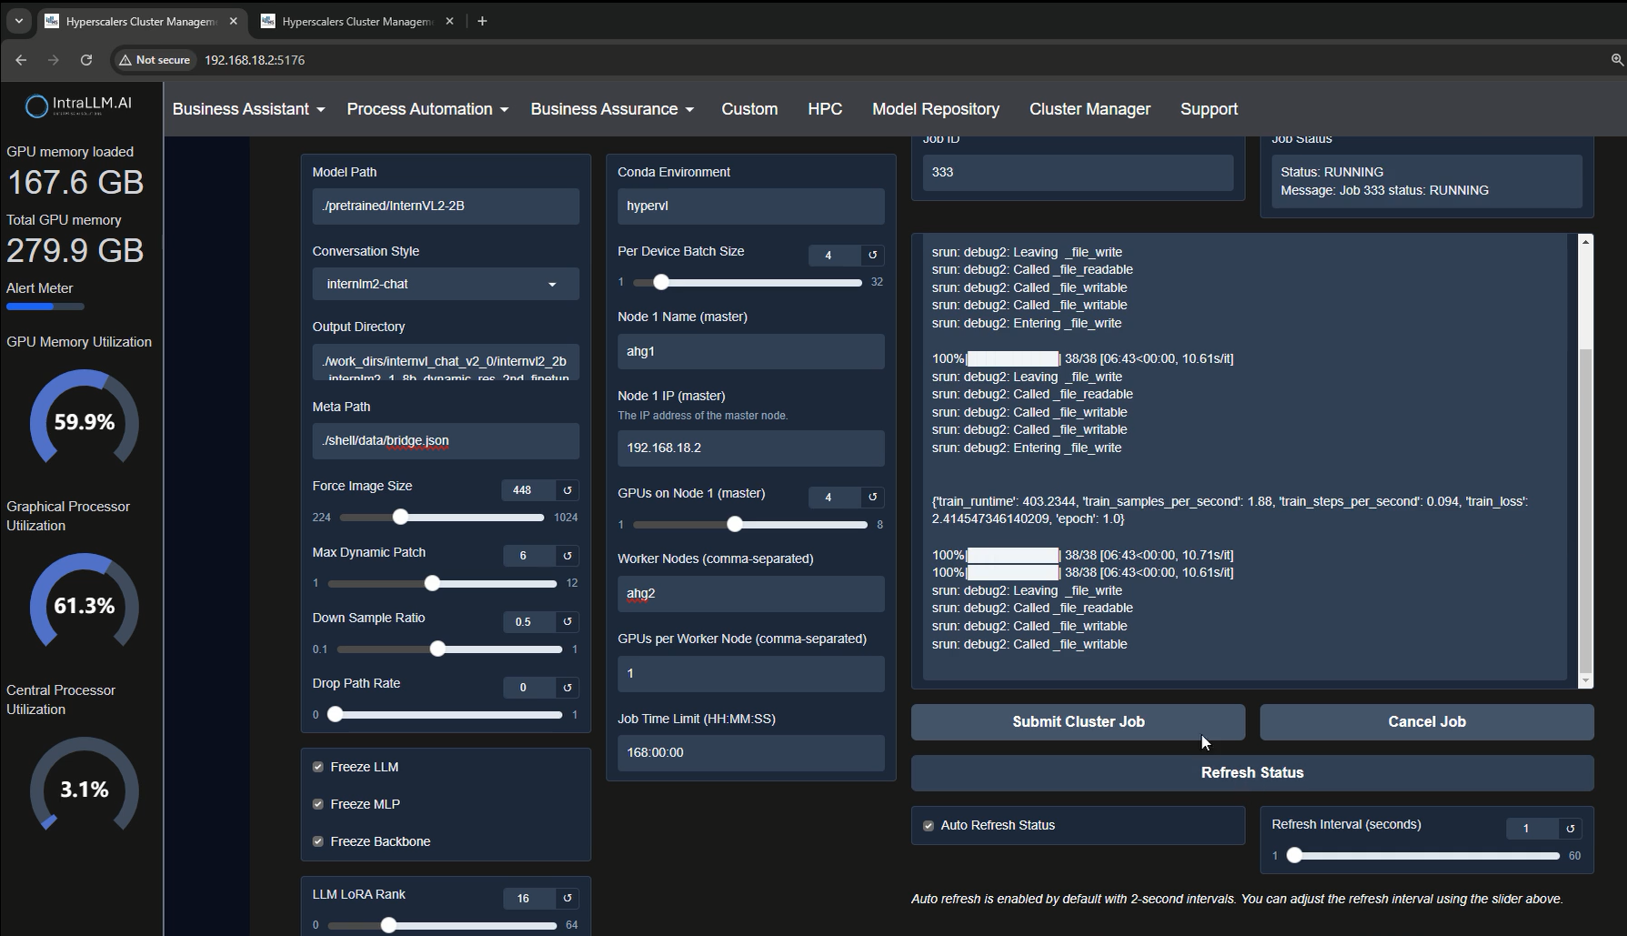Reset Max Dynamic Patch setting
Viewport: 1627px width, 936px height.
(566, 555)
